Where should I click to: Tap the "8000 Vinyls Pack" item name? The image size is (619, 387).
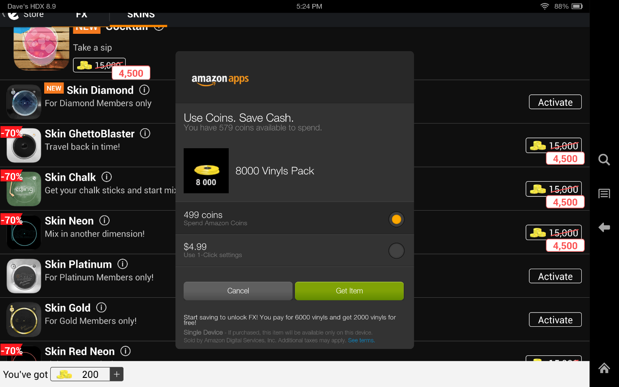275,171
